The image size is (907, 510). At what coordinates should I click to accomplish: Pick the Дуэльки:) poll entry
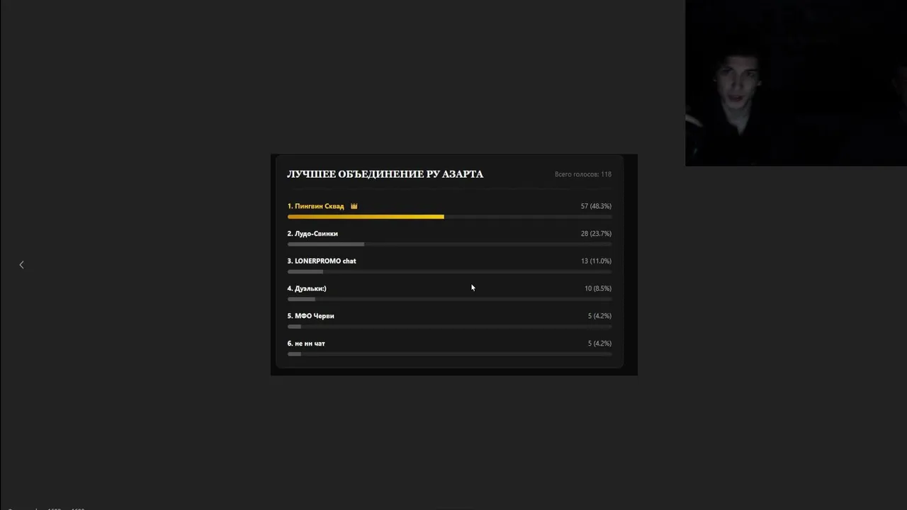pos(307,289)
